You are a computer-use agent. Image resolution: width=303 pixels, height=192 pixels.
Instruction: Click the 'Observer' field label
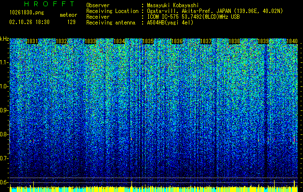click(98, 5)
